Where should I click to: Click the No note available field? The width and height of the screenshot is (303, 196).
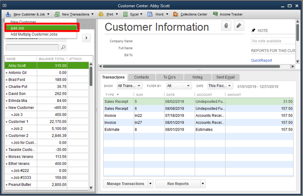tap(273, 41)
